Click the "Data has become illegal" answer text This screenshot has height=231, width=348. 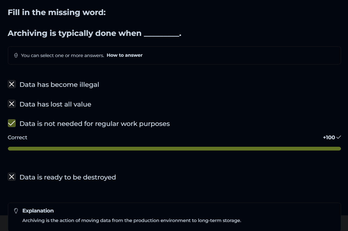(59, 85)
